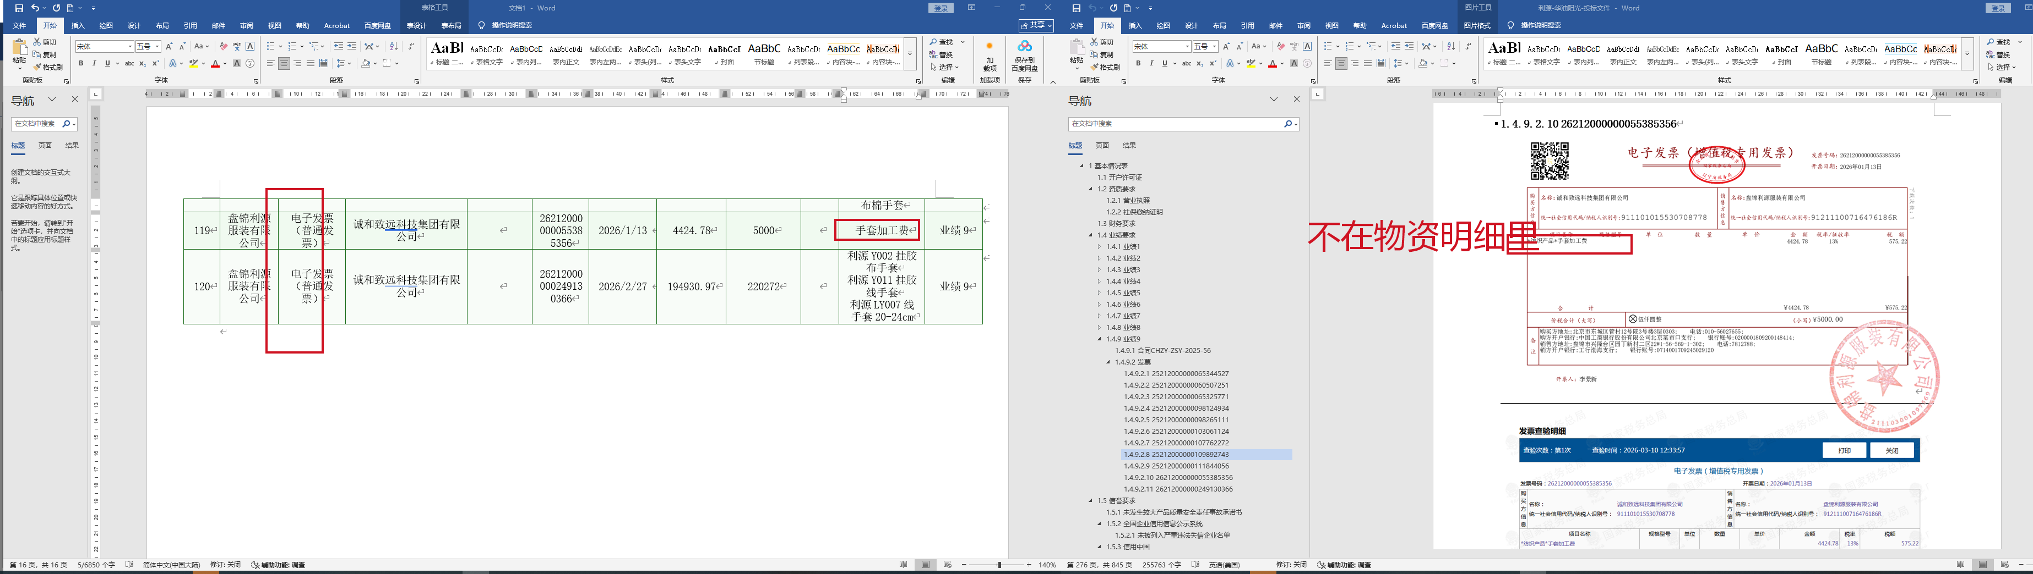The height and width of the screenshot is (574, 2033).
Task: Open 图片格式 tab in the right Word window
Action: (x=1477, y=25)
